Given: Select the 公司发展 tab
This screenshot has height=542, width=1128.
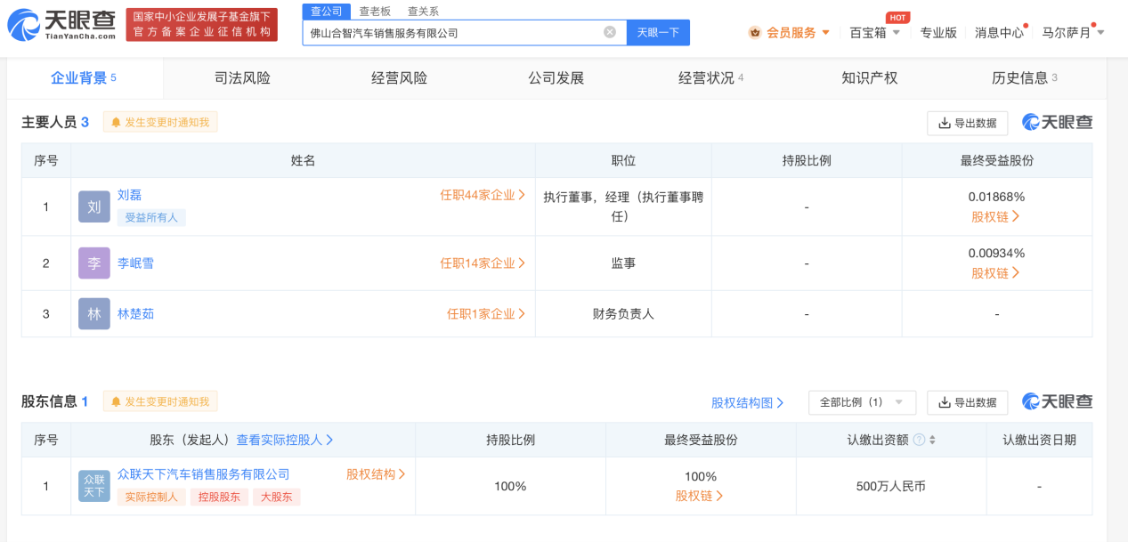Looking at the screenshot, I should click(556, 78).
